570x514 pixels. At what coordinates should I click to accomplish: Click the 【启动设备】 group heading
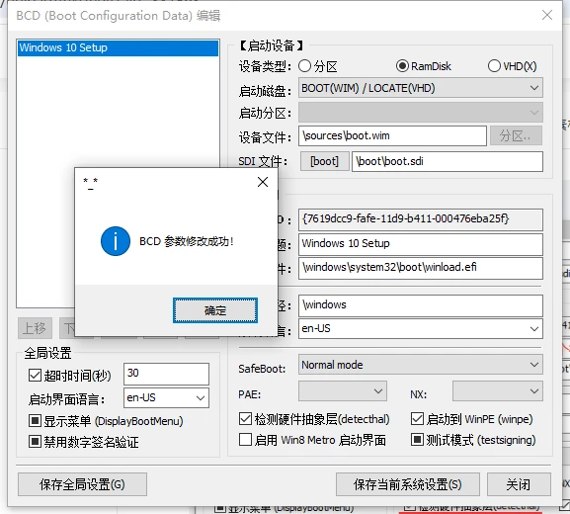271,45
